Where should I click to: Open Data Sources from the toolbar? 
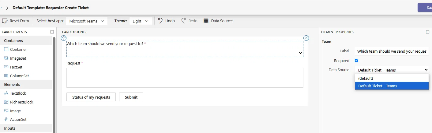(x=218, y=21)
